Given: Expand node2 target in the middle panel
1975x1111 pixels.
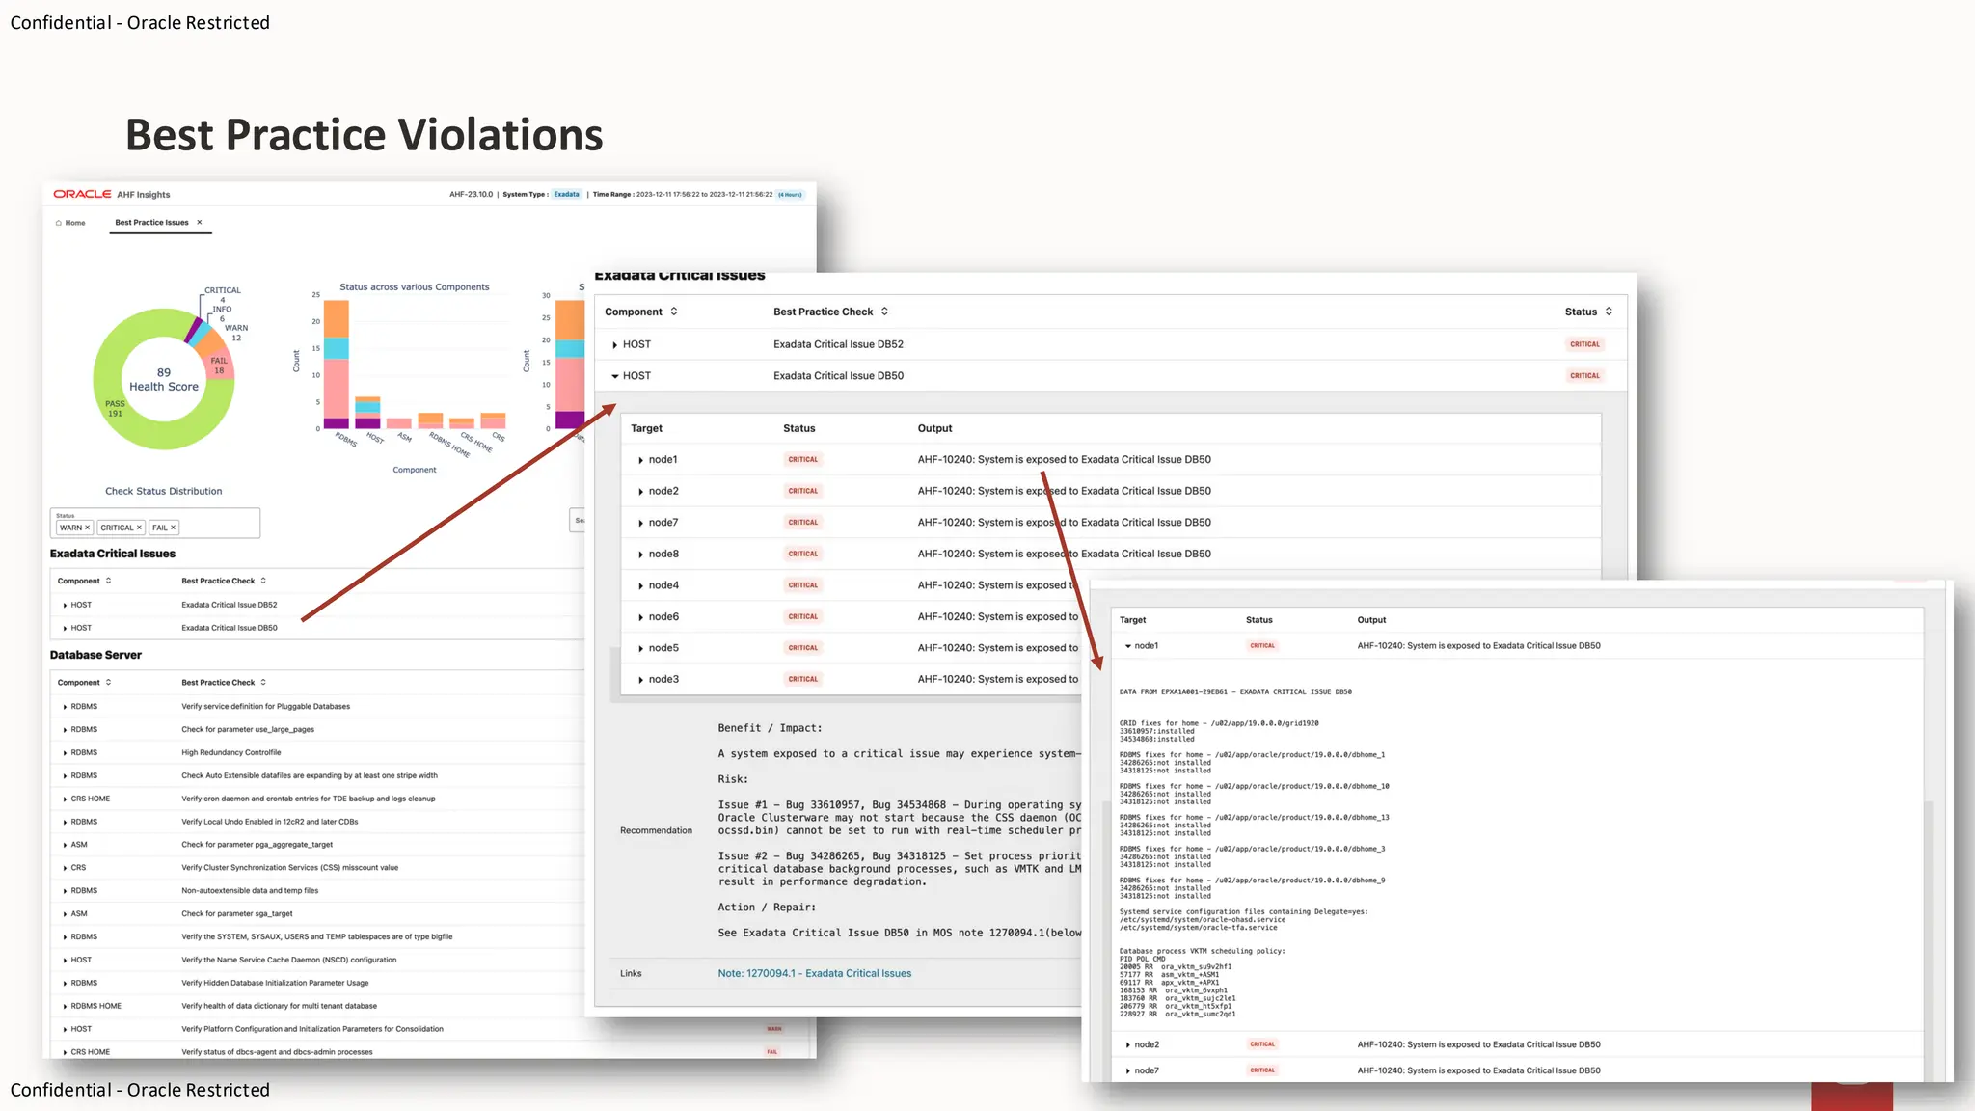Looking at the screenshot, I should coord(640,492).
